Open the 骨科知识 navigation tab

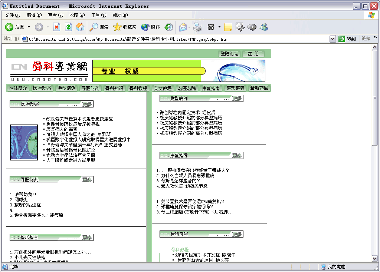pyautogui.click(x=114, y=88)
